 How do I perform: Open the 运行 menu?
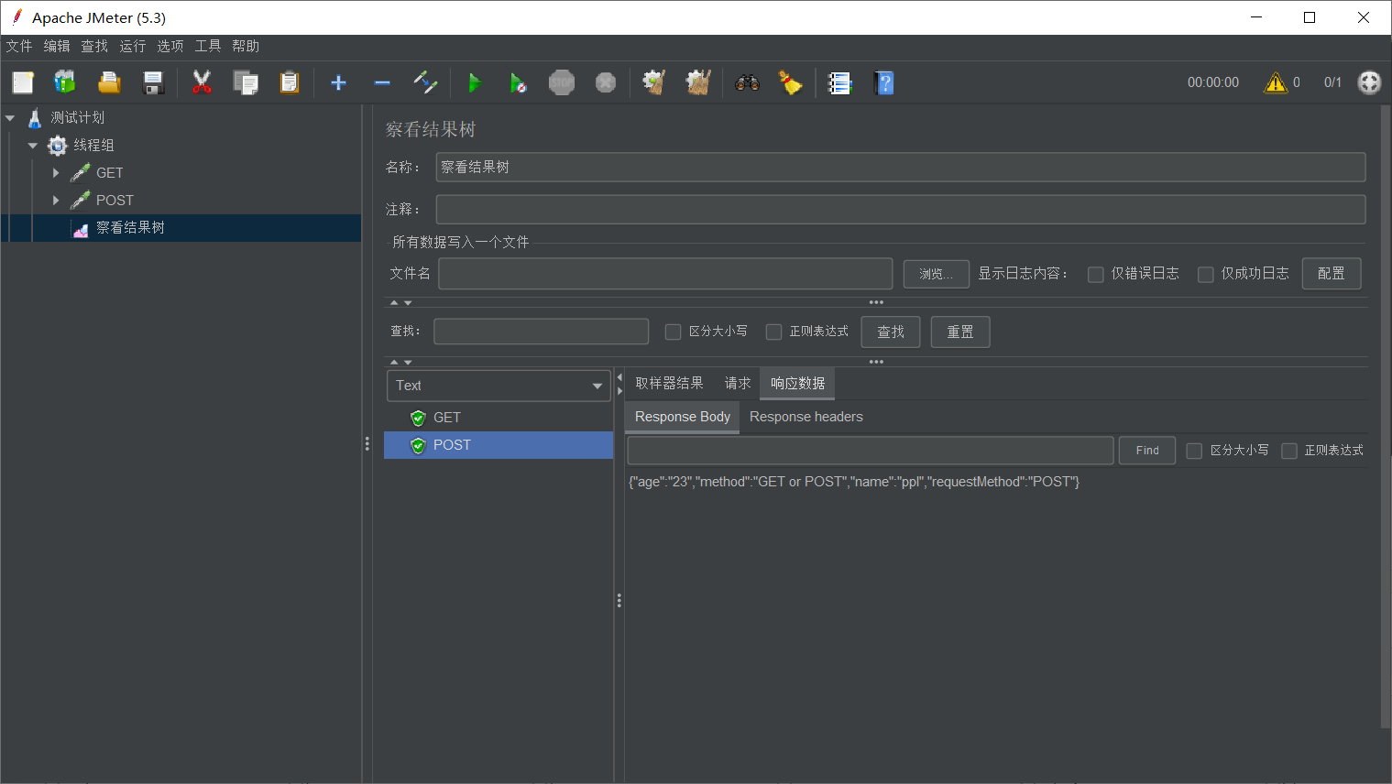(132, 47)
